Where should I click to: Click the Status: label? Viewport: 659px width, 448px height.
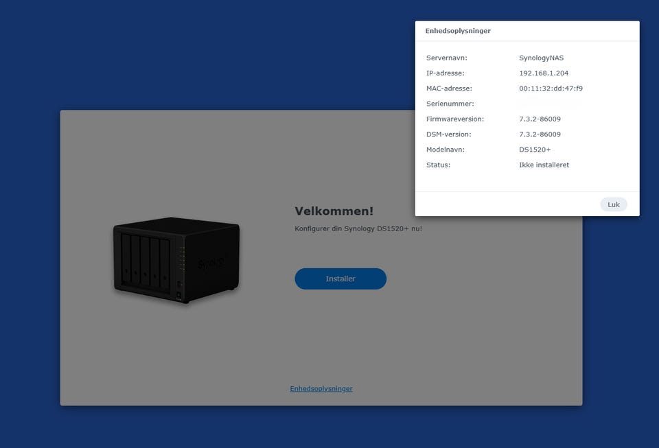pos(438,165)
